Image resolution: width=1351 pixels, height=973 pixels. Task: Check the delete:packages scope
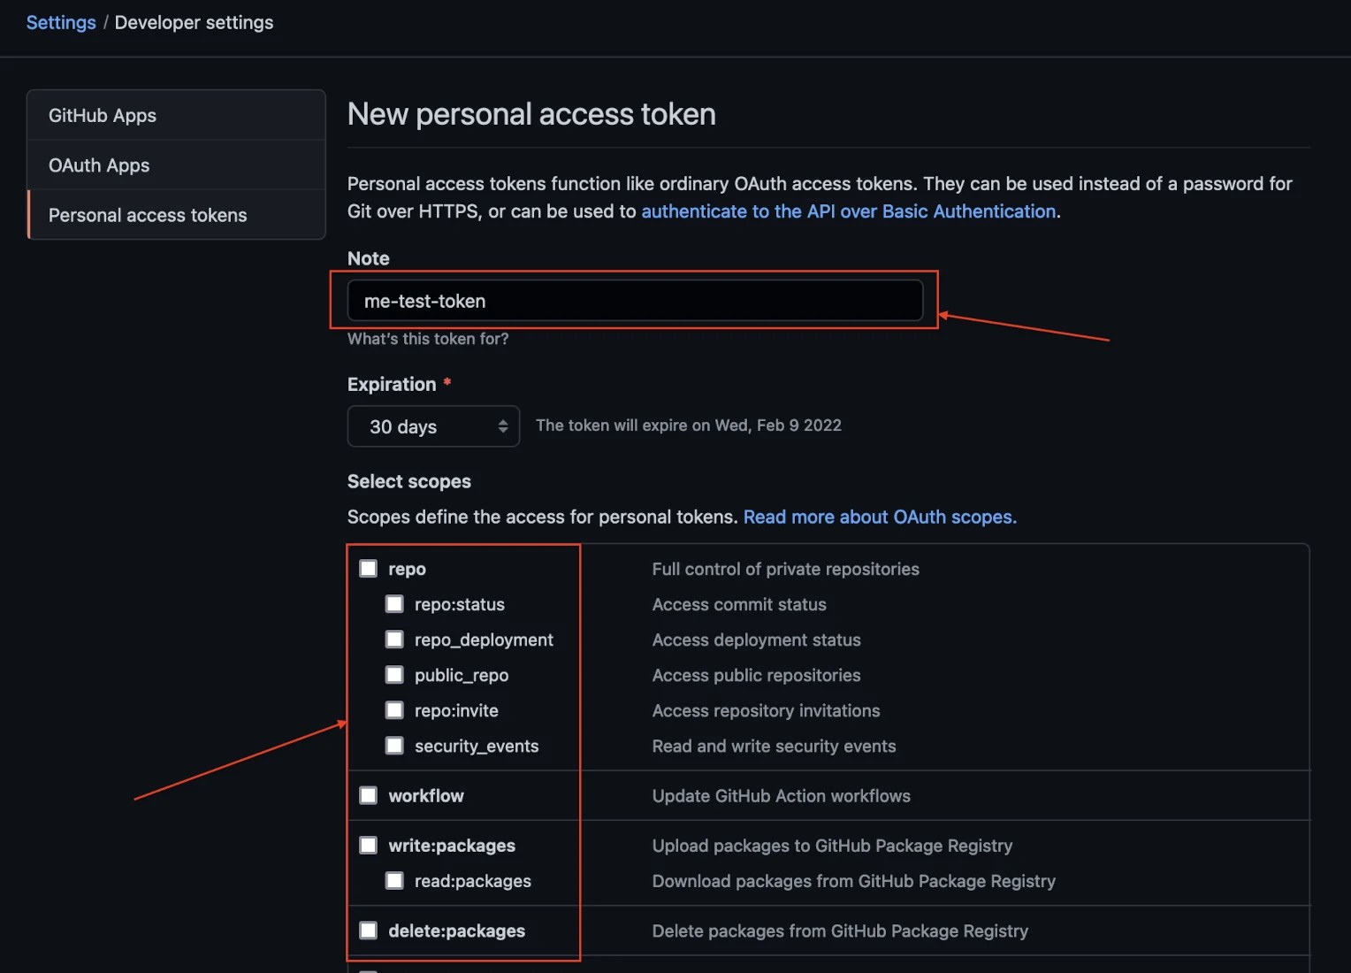(x=368, y=931)
